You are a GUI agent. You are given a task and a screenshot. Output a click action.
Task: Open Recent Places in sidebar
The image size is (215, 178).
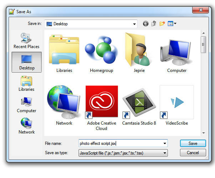(x=26, y=41)
